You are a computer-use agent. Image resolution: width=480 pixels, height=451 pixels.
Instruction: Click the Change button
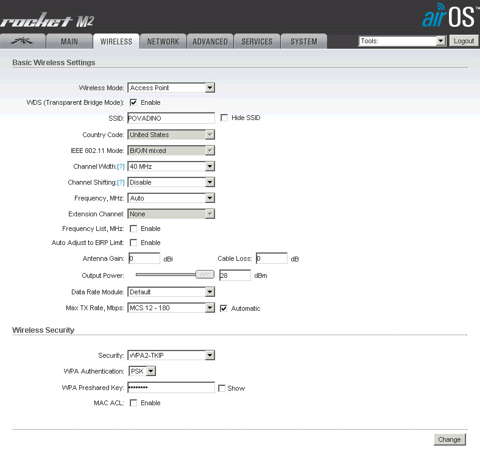[450, 439]
